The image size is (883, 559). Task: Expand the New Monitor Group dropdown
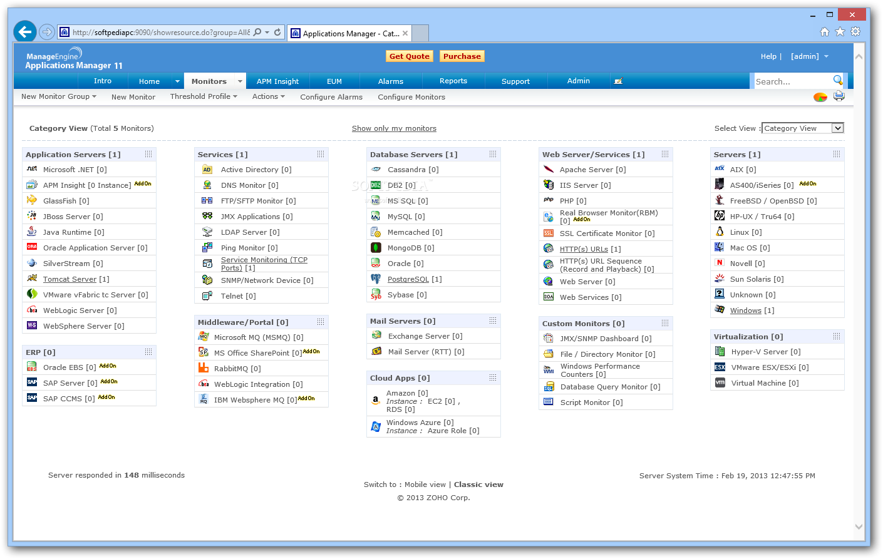[59, 96]
